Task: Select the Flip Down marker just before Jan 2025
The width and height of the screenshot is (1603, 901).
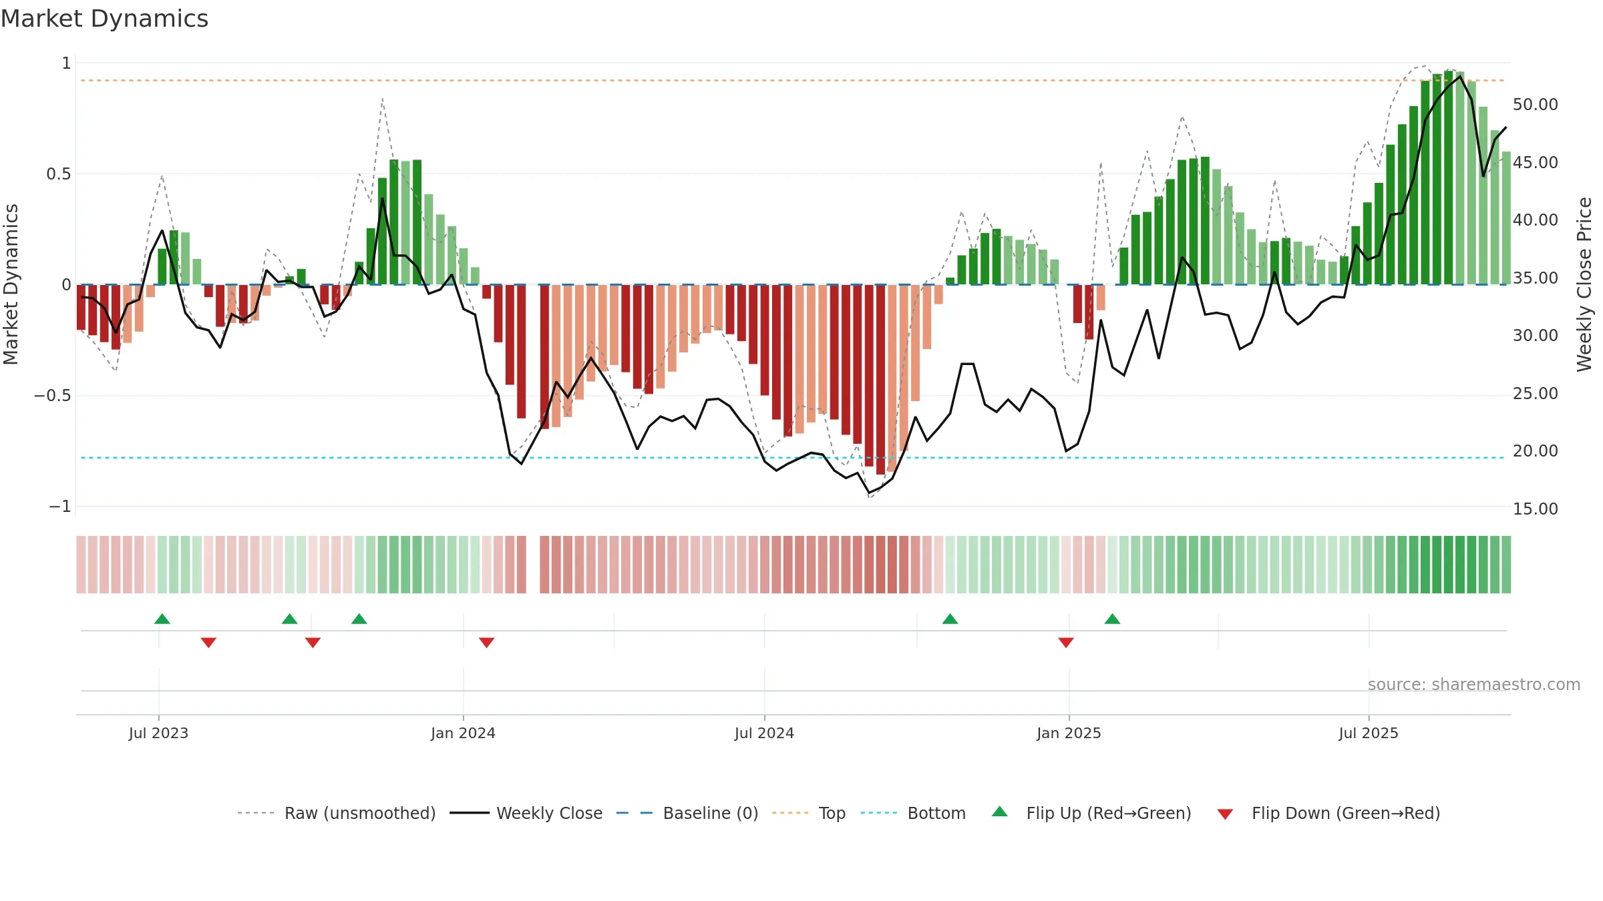Action: pos(1066,643)
